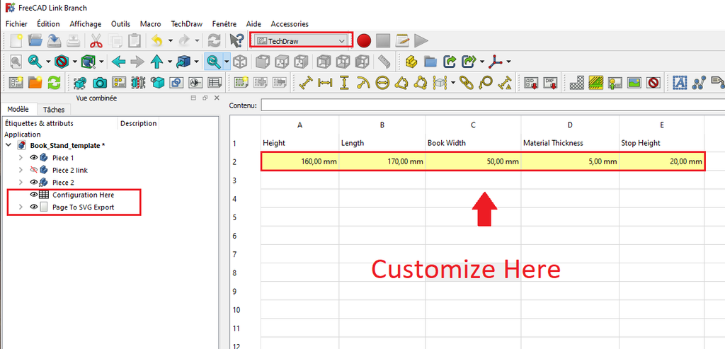Collapse the Book_Stand_template document tree

tap(8, 145)
